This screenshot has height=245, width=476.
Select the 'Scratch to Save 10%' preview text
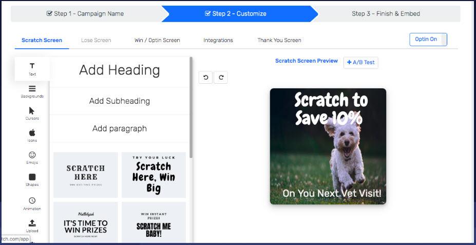[331, 109]
